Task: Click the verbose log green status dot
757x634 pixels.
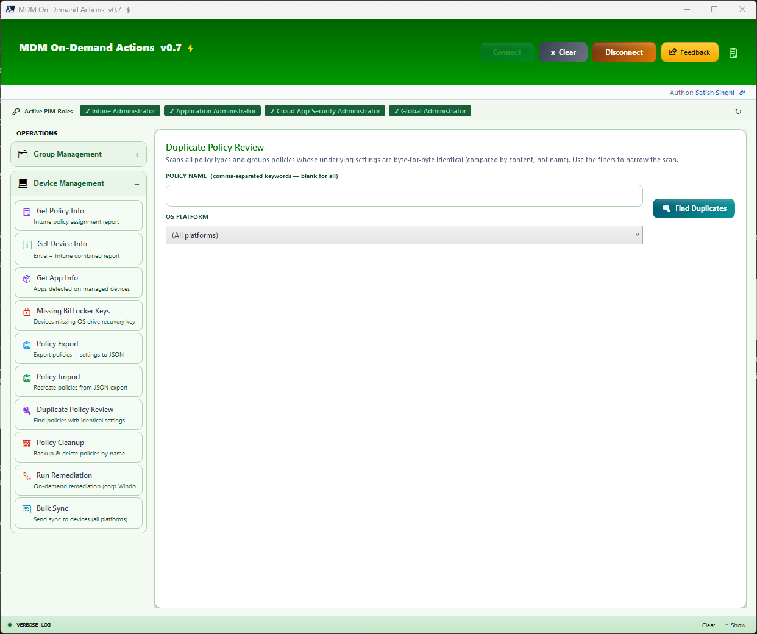Action: pyautogui.click(x=10, y=625)
